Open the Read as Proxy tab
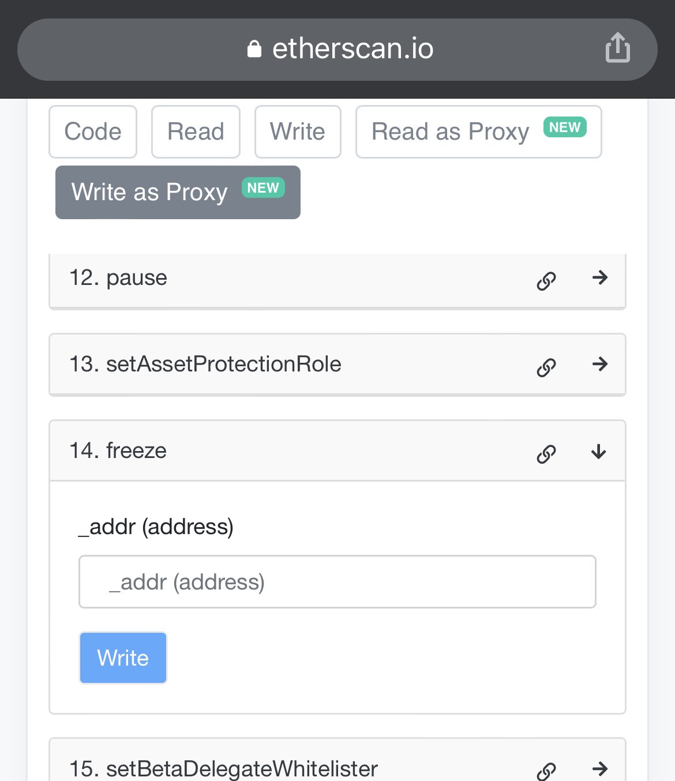 (478, 132)
